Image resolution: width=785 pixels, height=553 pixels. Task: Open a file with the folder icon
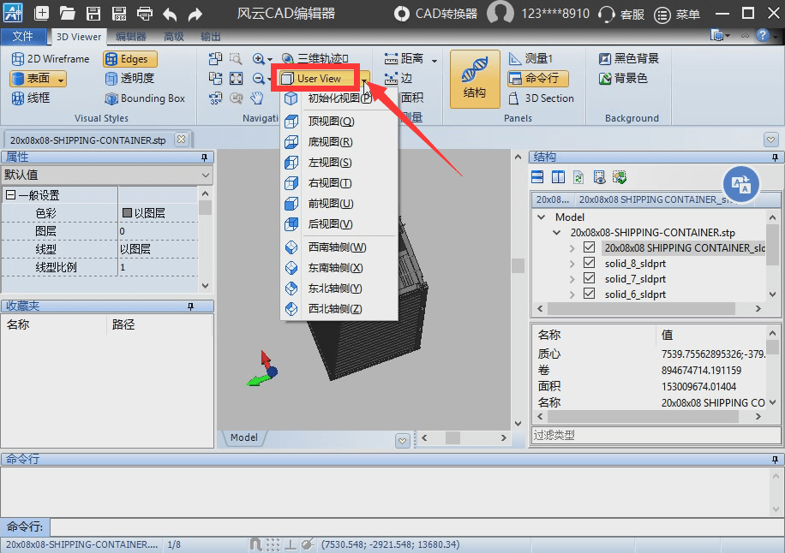[x=67, y=13]
